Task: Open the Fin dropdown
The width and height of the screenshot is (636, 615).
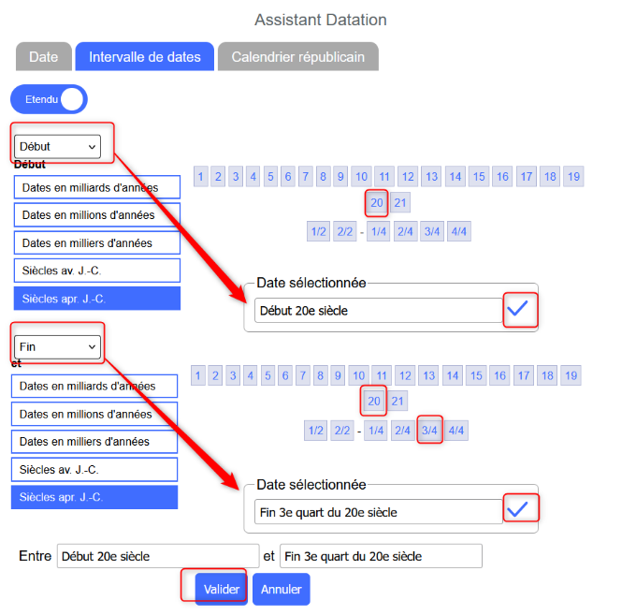Action: coord(58,346)
